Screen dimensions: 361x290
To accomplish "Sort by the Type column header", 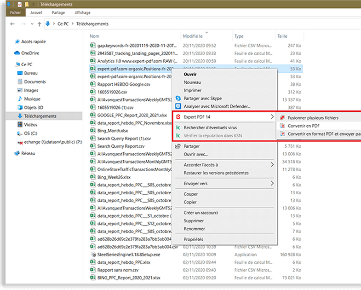I will [x=239, y=36].
